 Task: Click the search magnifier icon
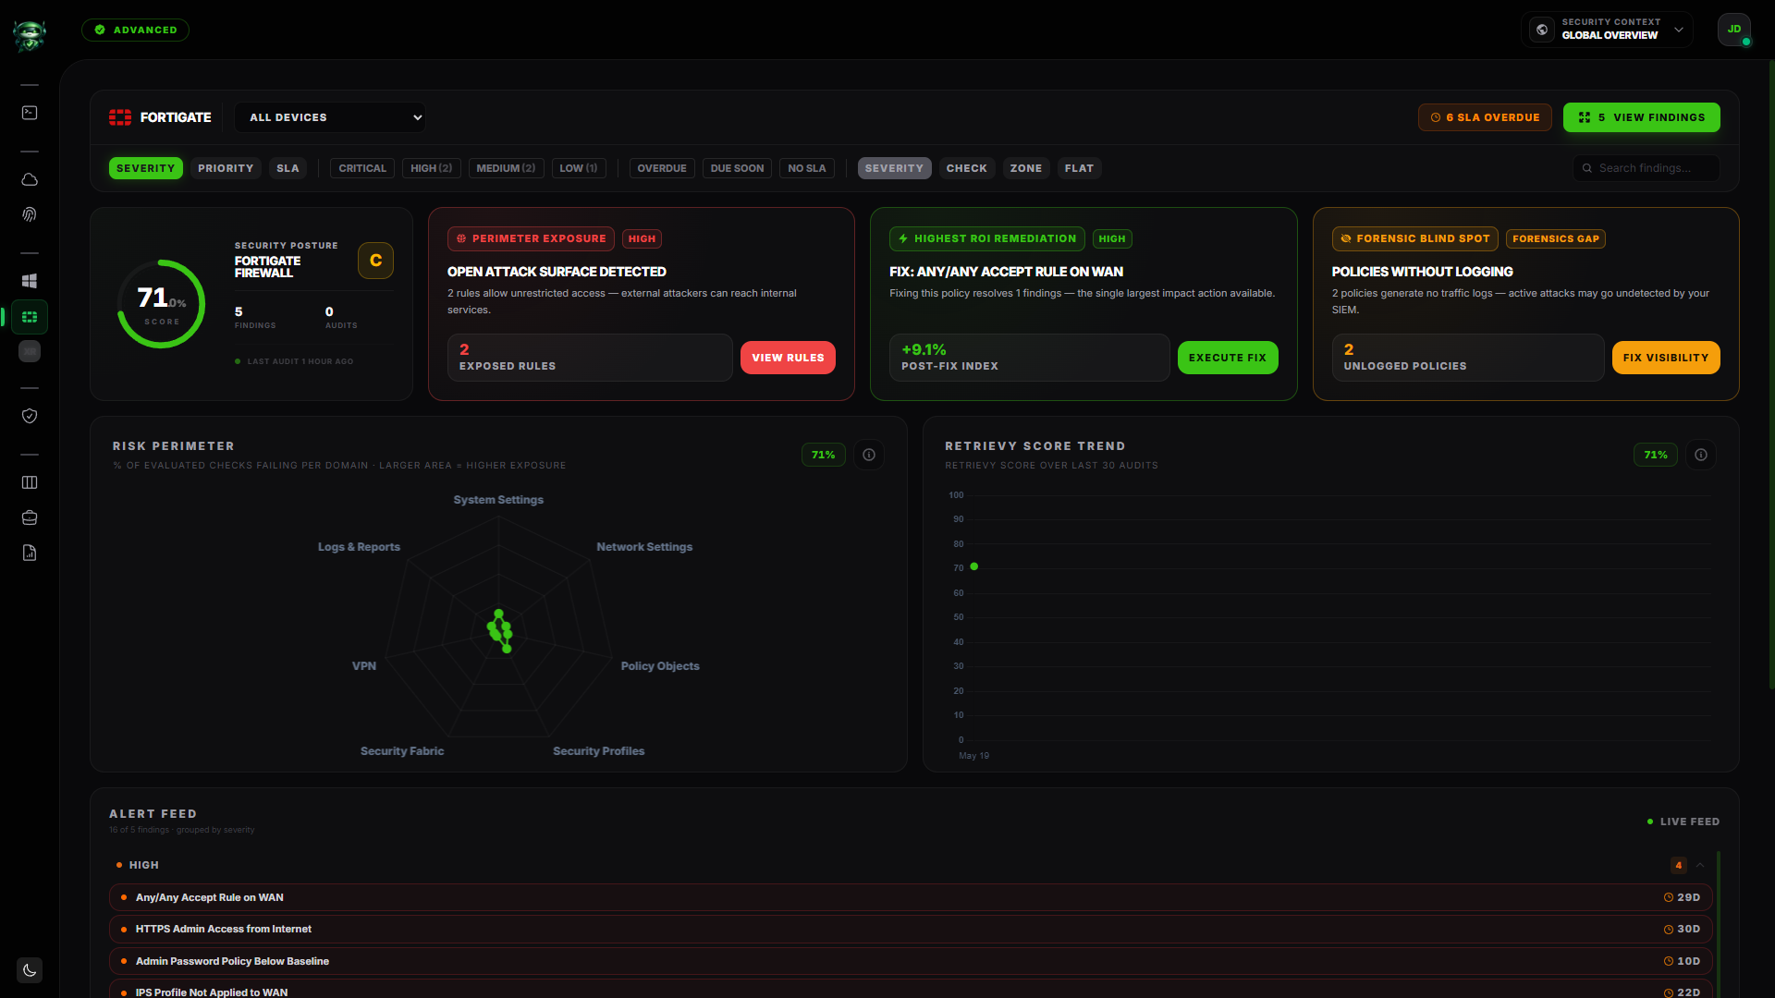1587,168
